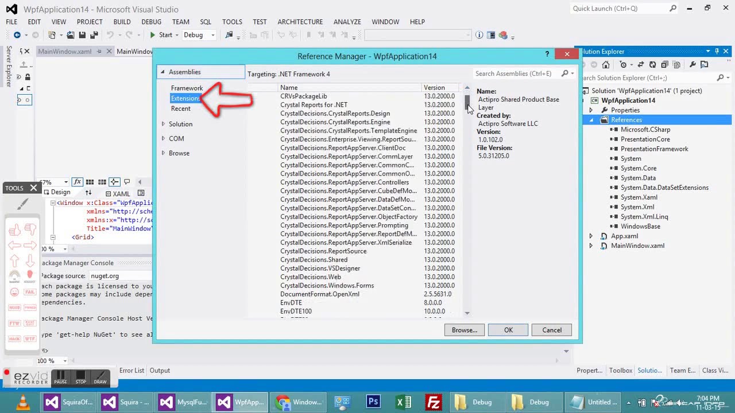Click the ezvid DRAW button
Viewport: 735px width, 413px height.
100,379
